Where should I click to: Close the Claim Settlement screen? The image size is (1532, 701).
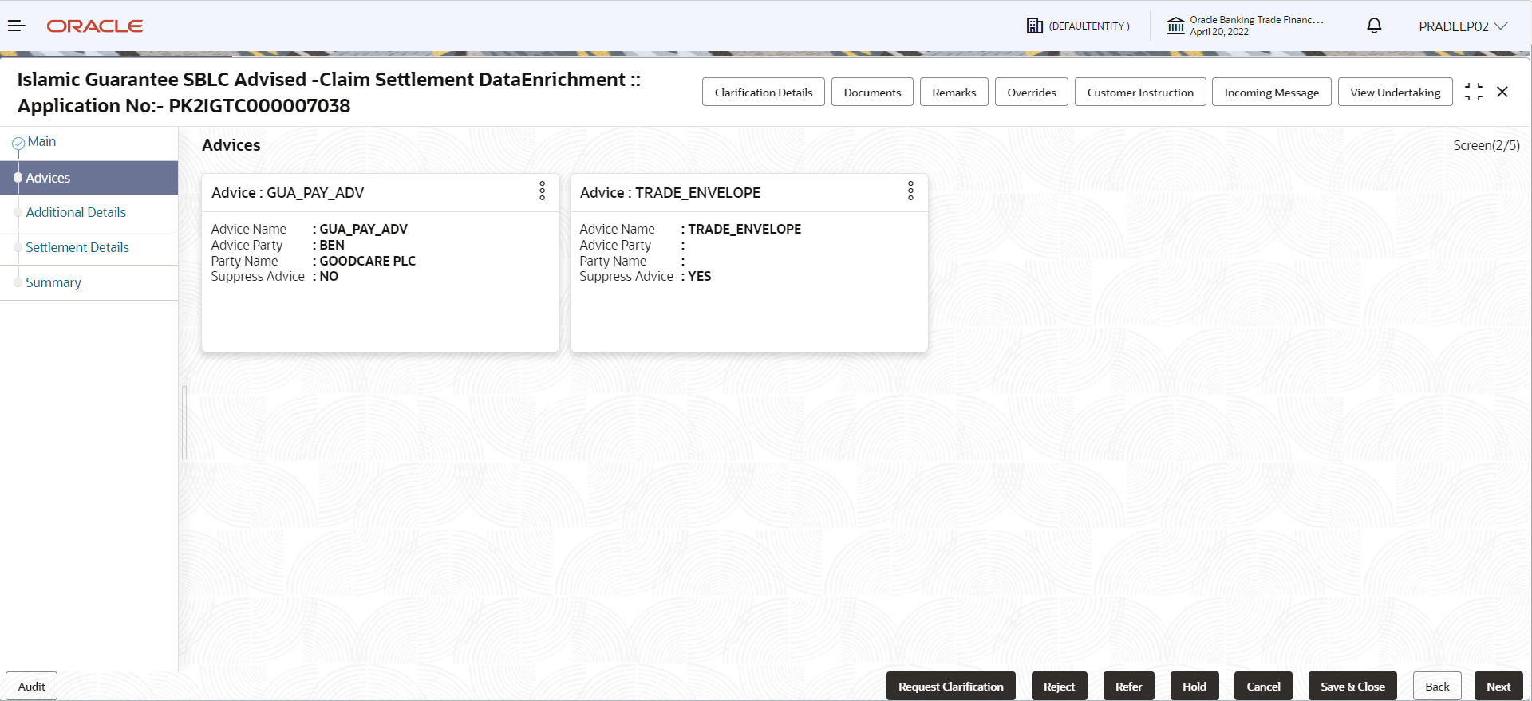[1502, 92]
